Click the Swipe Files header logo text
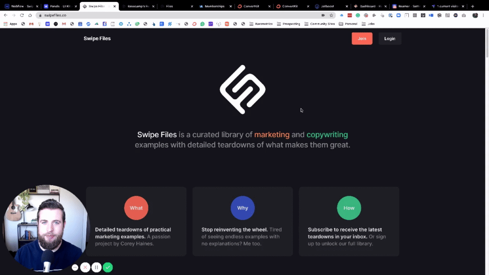489x275 pixels. tap(97, 38)
